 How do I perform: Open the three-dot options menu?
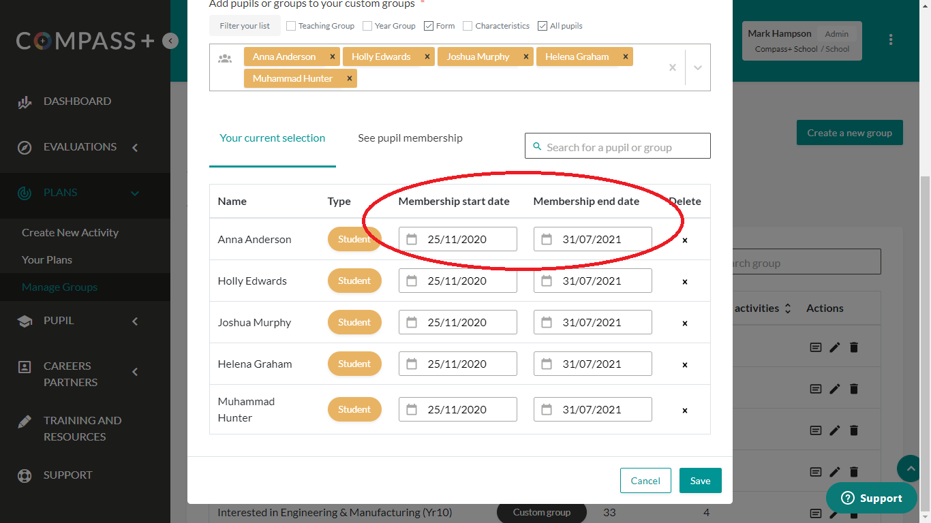point(890,39)
